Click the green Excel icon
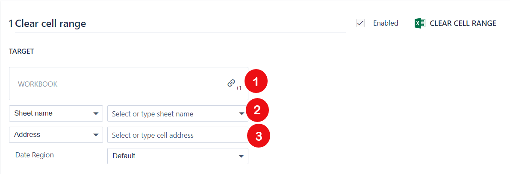Screen dimensions: 510x174 tap(420, 23)
